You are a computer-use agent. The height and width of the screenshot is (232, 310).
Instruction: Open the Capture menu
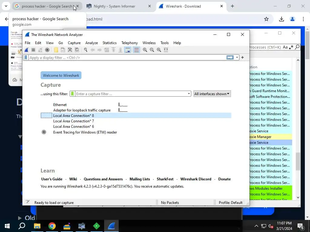[x=74, y=43]
